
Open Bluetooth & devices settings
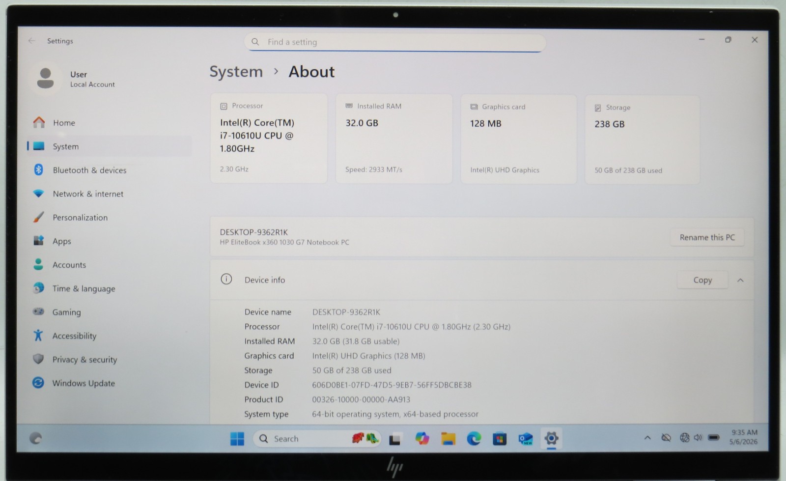point(89,170)
